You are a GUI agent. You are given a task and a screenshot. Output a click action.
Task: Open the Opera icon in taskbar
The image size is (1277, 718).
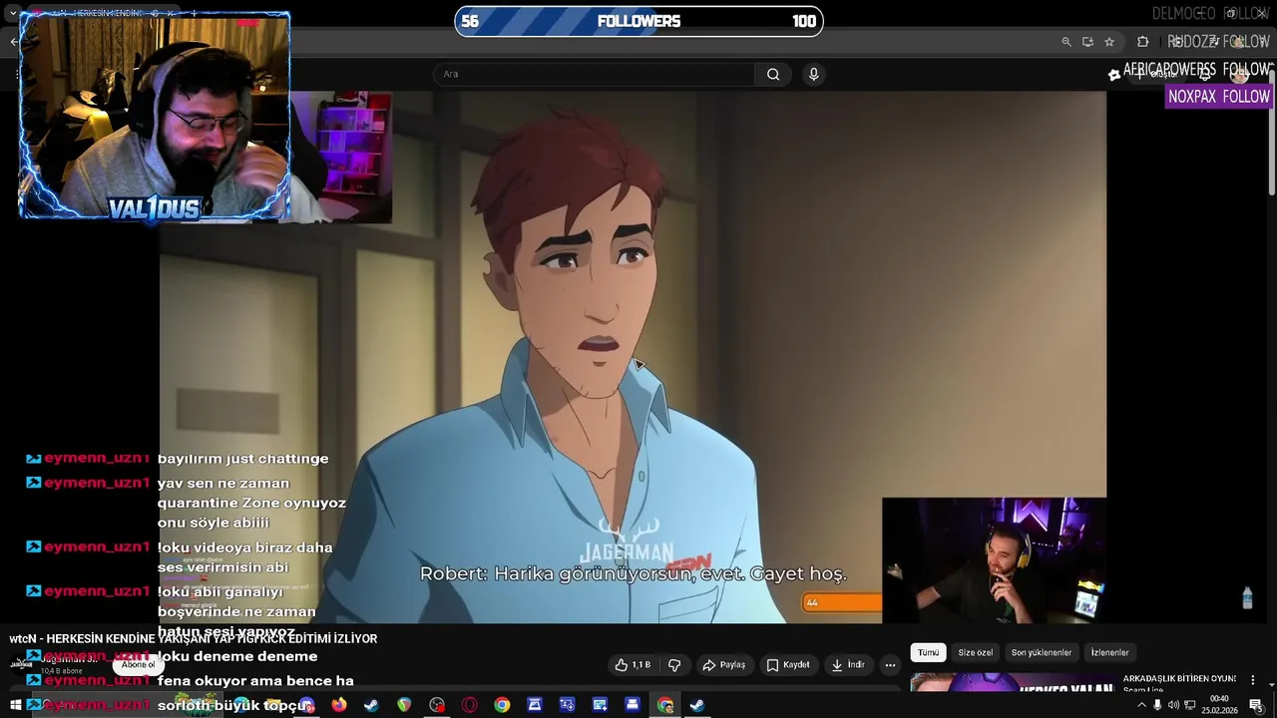(x=470, y=705)
